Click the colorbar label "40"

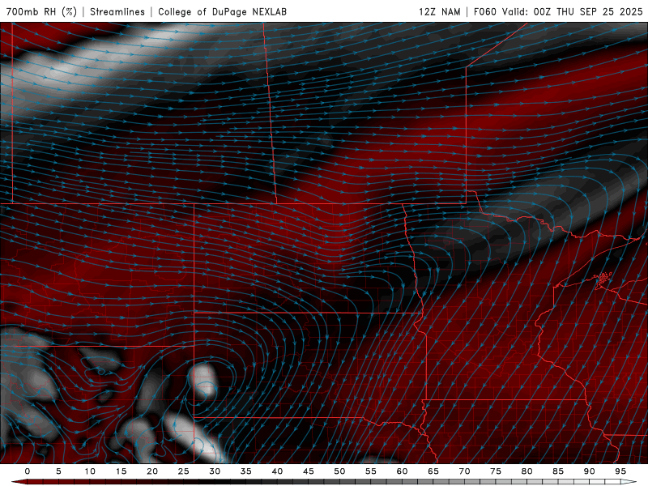point(277,471)
